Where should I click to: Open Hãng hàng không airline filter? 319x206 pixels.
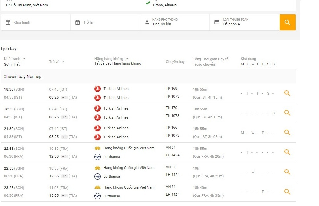click(x=111, y=59)
